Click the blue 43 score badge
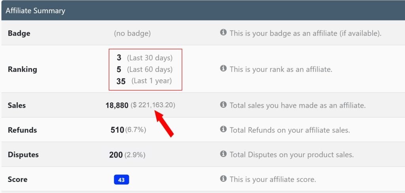Image resolution: width=405 pixels, height=193 pixels. pyautogui.click(x=121, y=180)
